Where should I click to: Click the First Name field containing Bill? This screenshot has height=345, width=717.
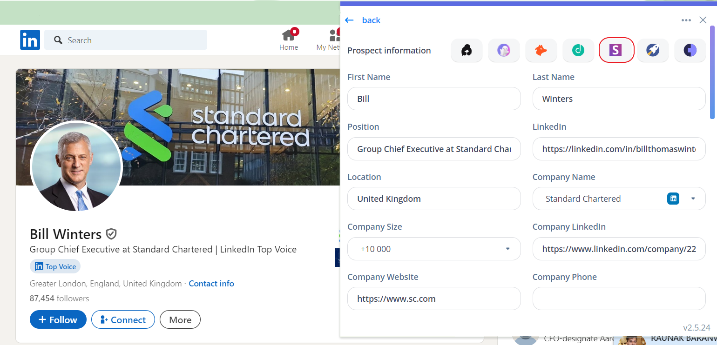(434, 99)
